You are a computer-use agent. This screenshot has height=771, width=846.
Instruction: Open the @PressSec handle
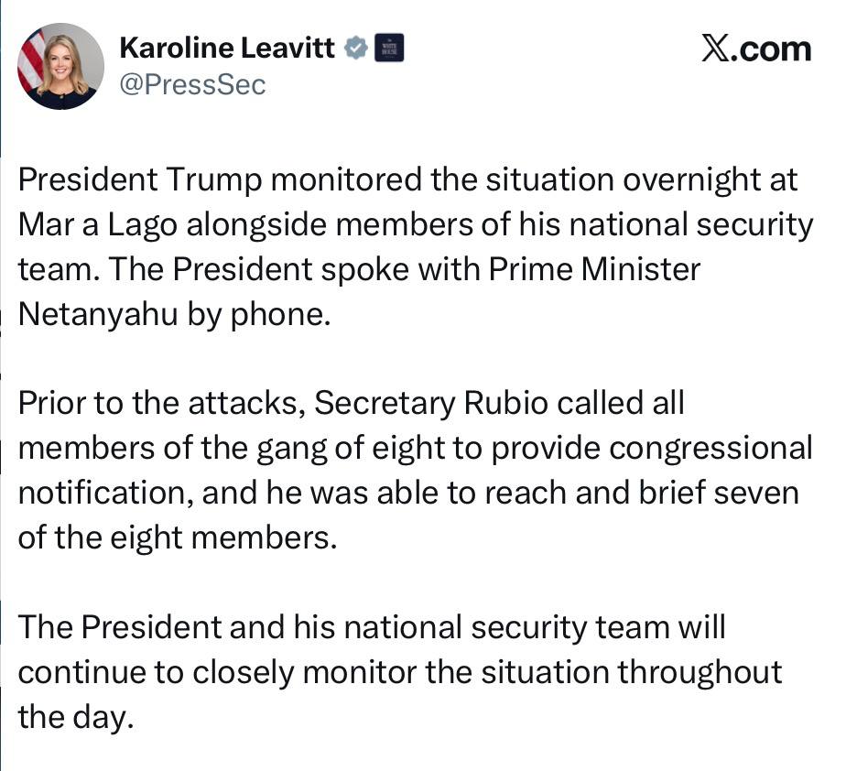[x=192, y=84]
